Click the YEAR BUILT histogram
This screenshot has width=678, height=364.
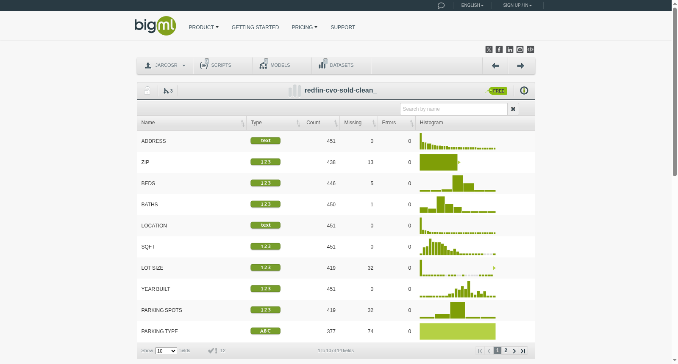(458, 289)
